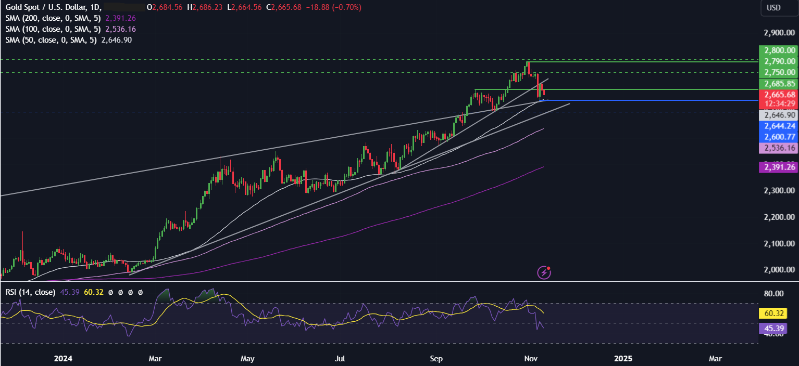
Task: Click the 45.39 value in RSI legend
Action: (70, 292)
